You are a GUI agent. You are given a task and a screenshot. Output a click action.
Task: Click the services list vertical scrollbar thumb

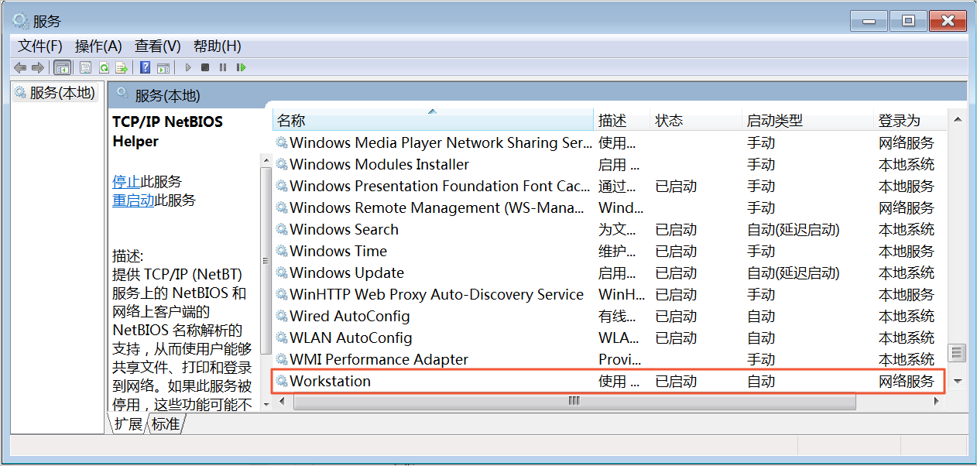958,353
